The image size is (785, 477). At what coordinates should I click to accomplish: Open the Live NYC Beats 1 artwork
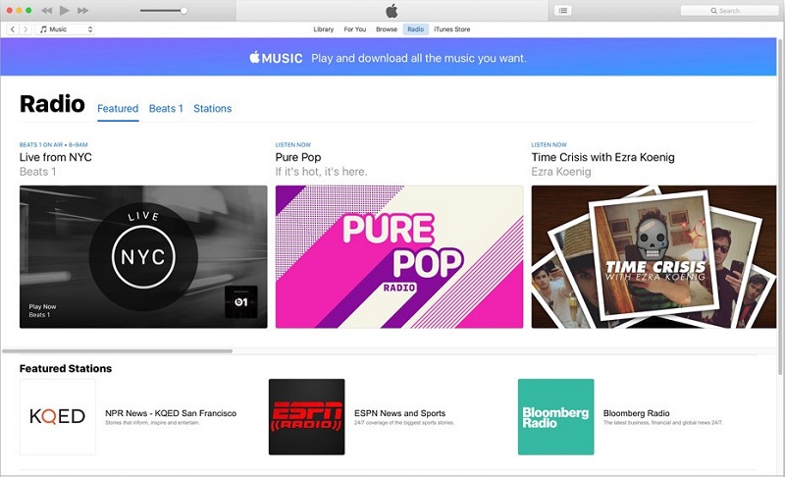coord(143,257)
